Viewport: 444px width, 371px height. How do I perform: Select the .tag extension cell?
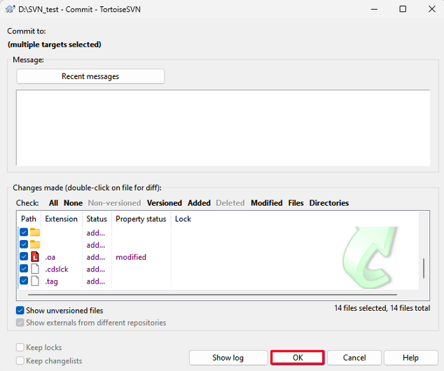pyautogui.click(x=51, y=281)
